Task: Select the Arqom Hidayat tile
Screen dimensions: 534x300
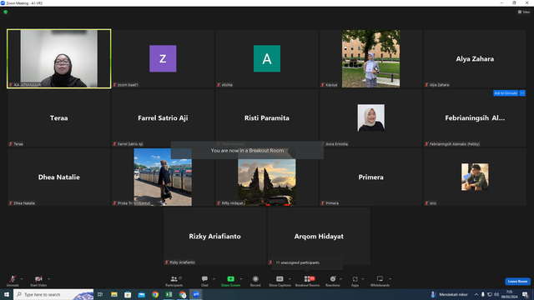Action: click(x=319, y=236)
